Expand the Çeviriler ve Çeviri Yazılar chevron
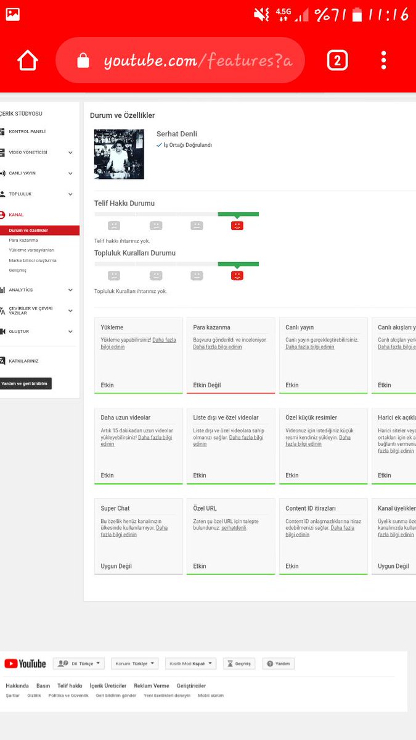416x740 pixels. click(70, 311)
